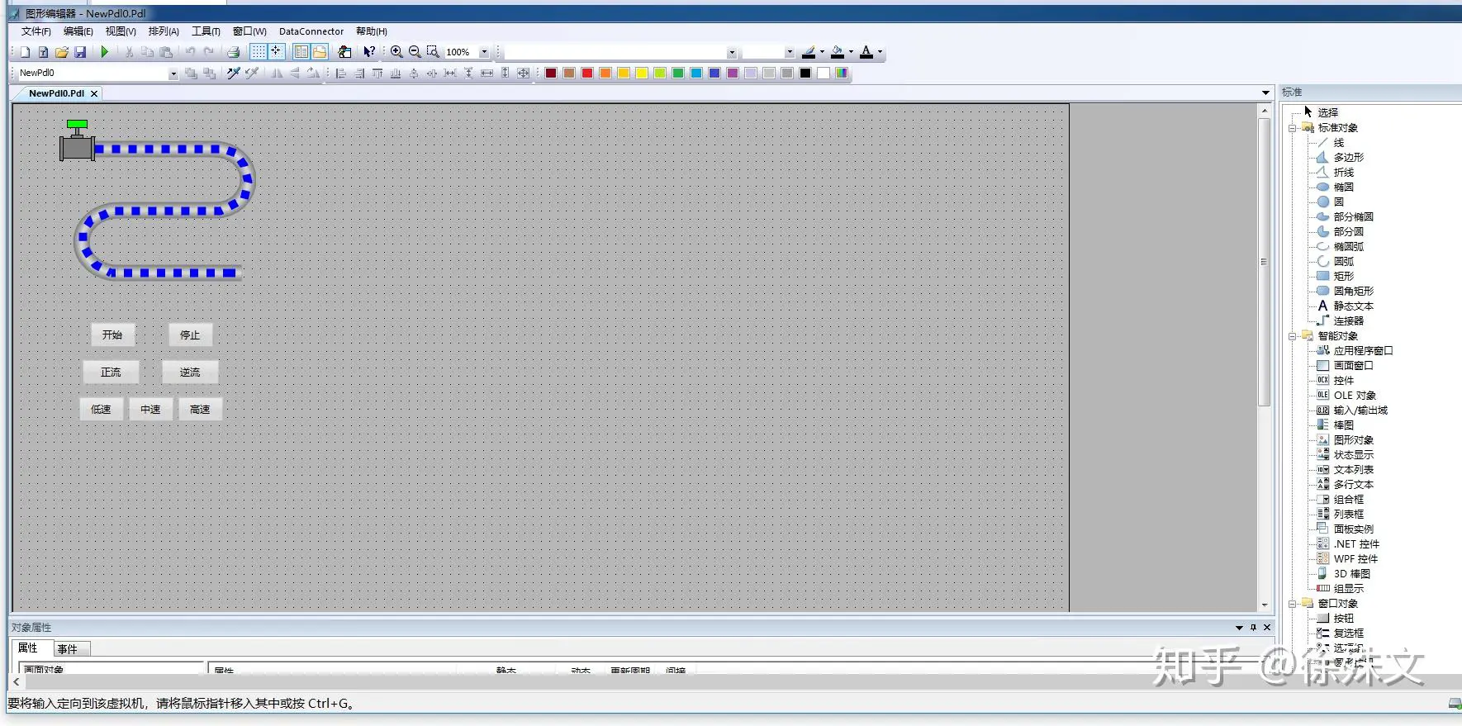The height and width of the screenshot is (726, 1462).
Task: Click the save diskette icon in toolbar
Action: click(x=80, y=52)
